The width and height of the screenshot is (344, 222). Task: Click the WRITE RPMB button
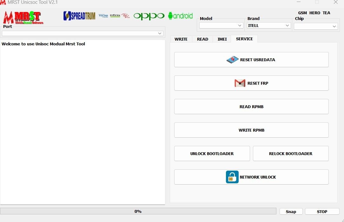251,130
